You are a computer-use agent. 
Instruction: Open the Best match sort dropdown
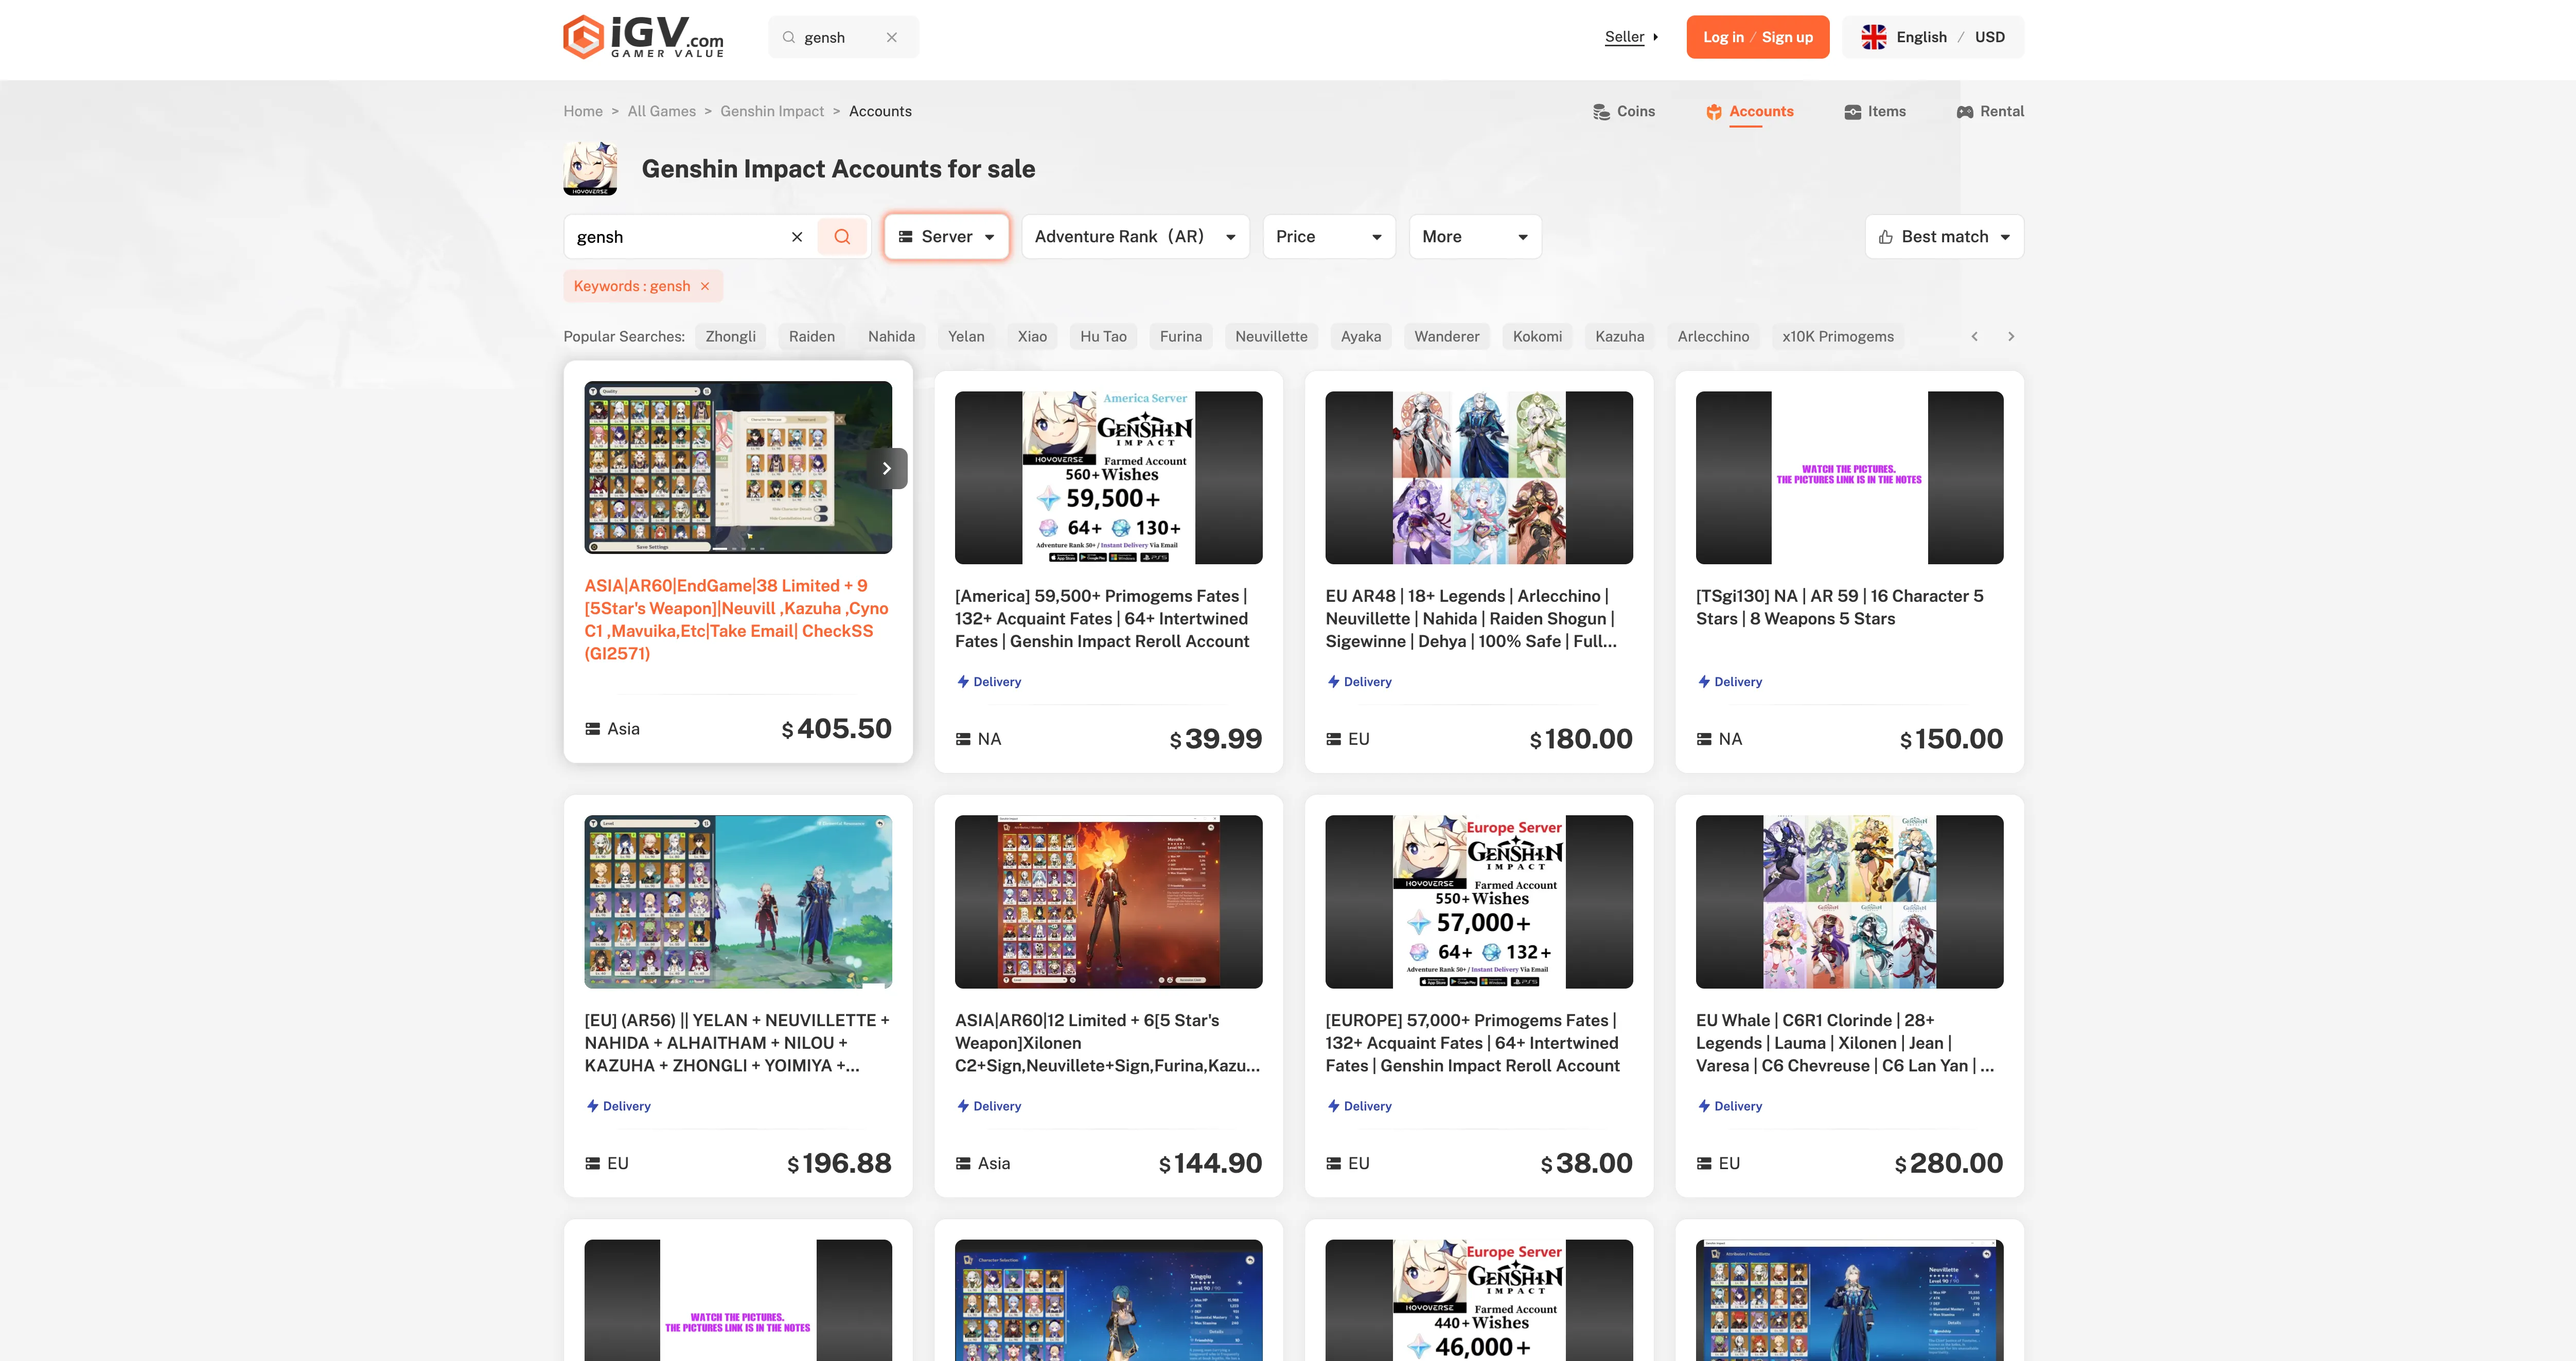coord(1944,237)
